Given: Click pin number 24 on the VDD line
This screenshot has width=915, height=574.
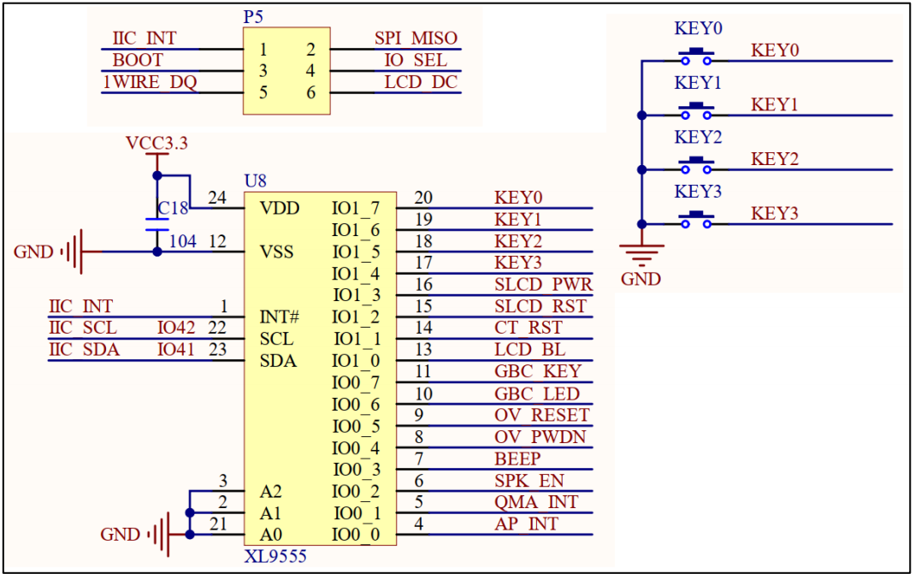Looking at the screenshot, I should (217, 198).
